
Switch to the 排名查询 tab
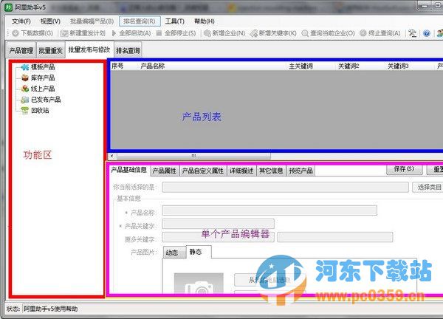pyautogui.click(x=128, y=50)
